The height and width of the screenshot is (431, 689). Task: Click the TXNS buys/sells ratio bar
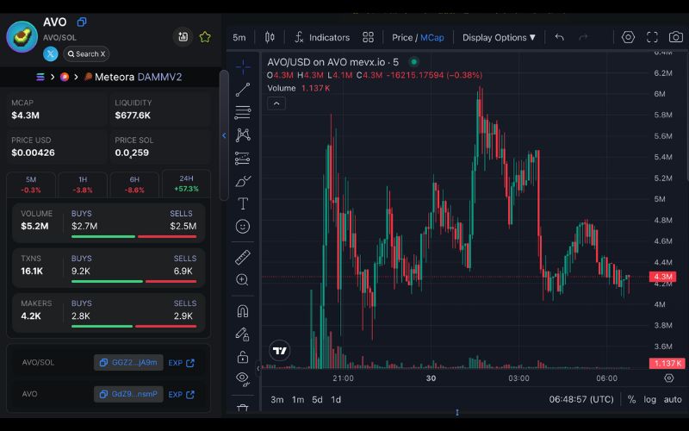click(133, 282)
